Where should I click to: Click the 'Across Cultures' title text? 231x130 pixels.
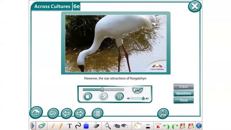(52, 6)
